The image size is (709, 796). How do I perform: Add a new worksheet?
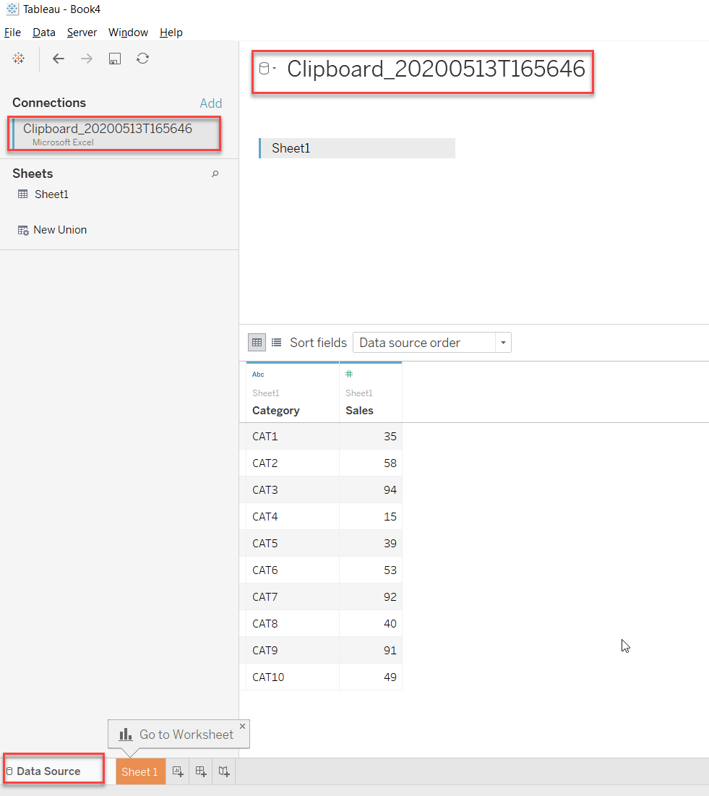(178, 771)
